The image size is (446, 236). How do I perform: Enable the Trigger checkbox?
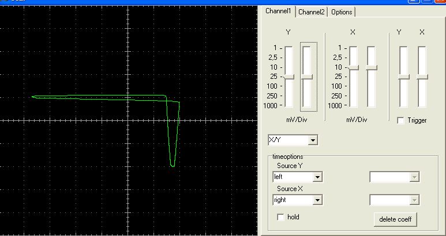coord(400,120)
